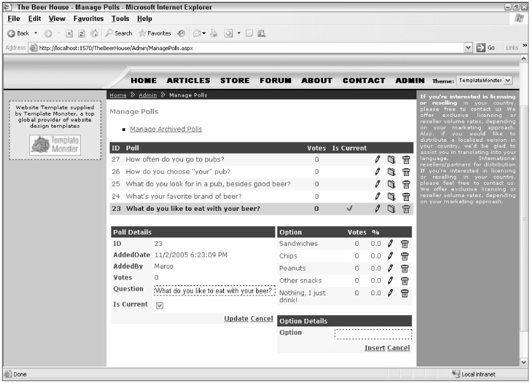
Task: Click Insert under Option Details
Action: point(375,348)
